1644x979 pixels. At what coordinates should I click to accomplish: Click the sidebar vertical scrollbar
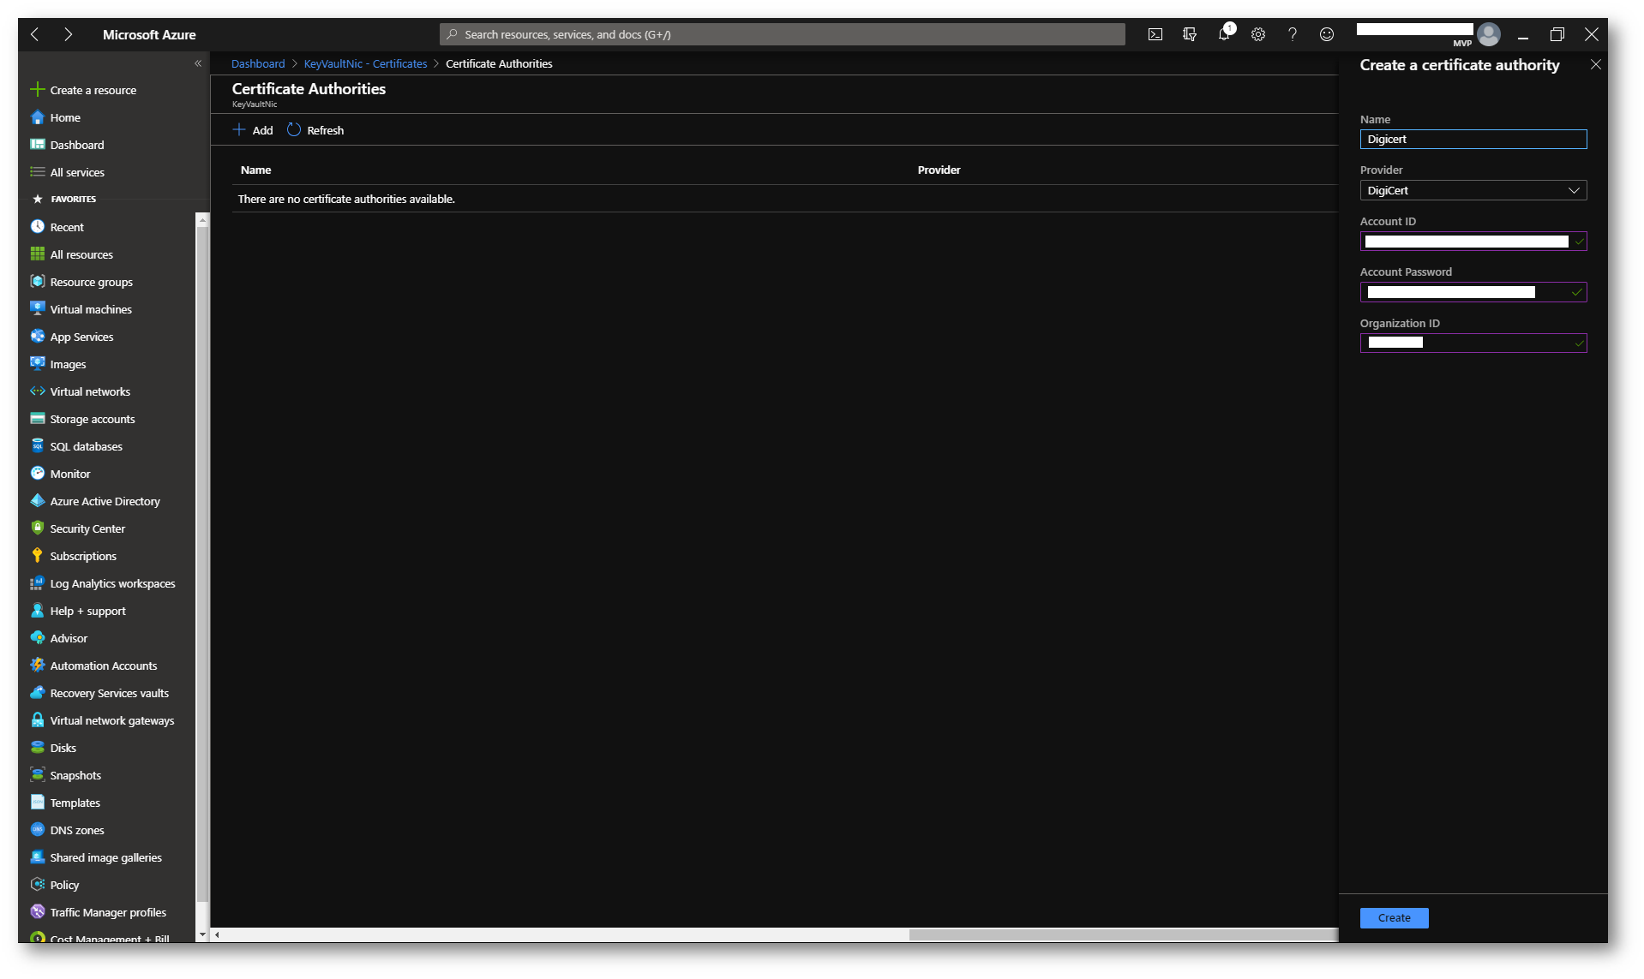[202, 565]
